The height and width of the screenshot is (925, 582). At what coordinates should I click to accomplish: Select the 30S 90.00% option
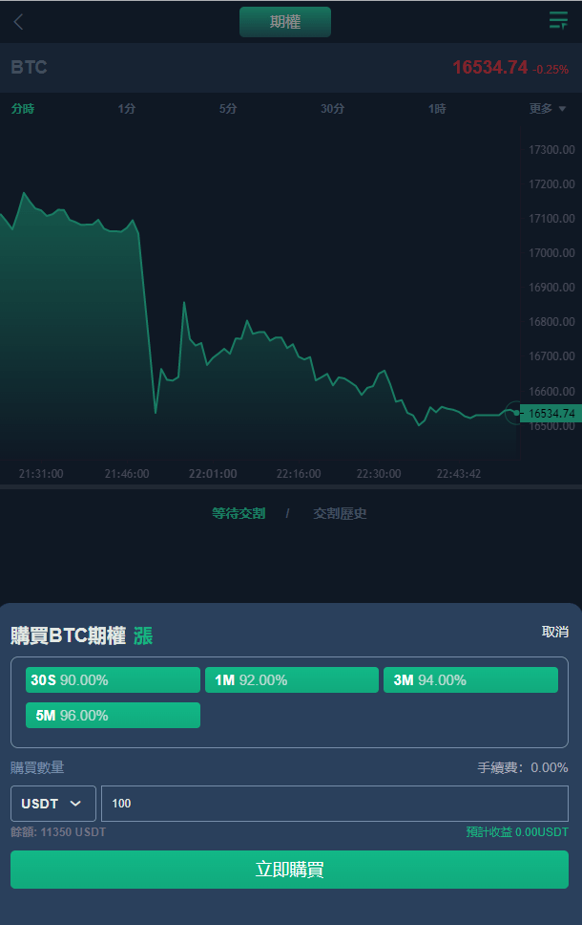114,680
